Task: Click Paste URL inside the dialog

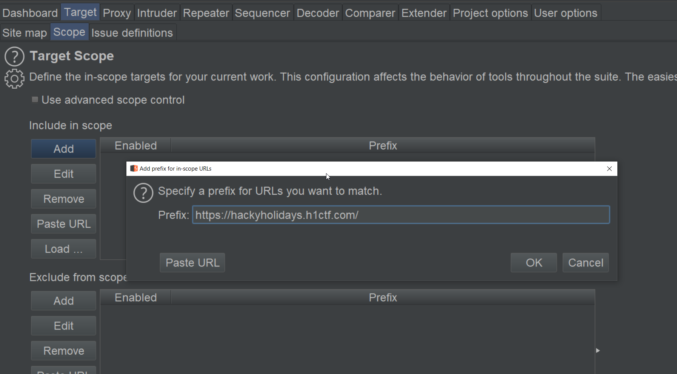Action: 192,263
